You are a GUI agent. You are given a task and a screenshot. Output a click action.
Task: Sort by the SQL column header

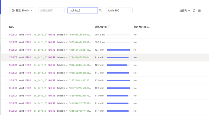[x=12, y=27]
